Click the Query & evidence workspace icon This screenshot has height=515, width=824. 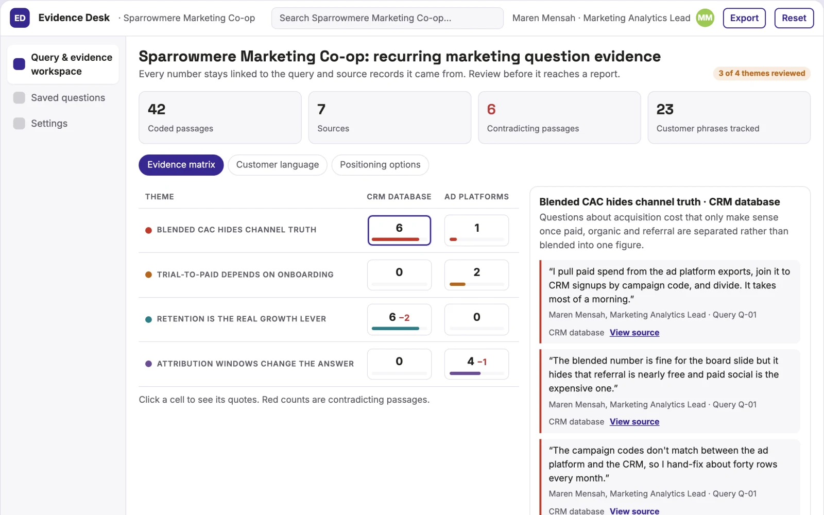19,64
